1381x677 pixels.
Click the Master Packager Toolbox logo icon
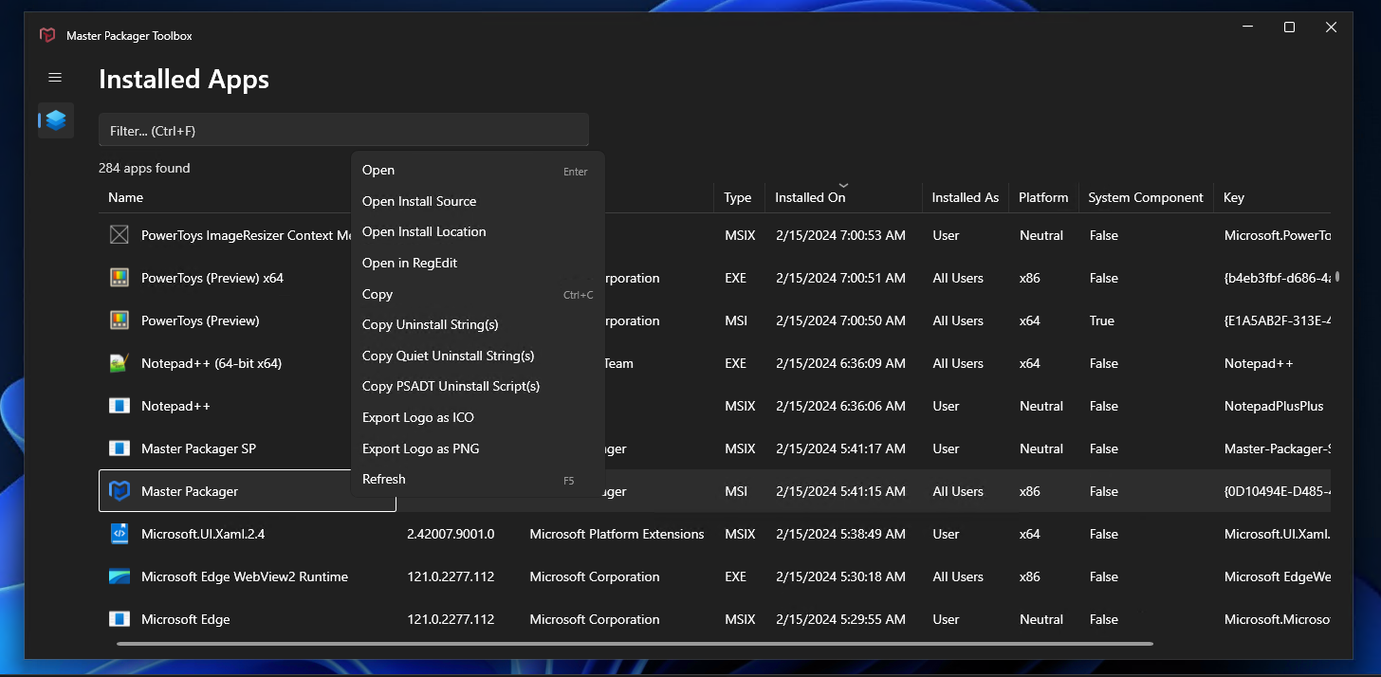47,35
